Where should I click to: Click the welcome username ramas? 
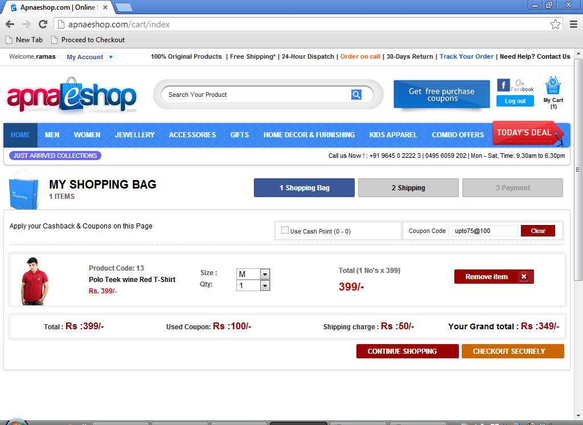46,56
